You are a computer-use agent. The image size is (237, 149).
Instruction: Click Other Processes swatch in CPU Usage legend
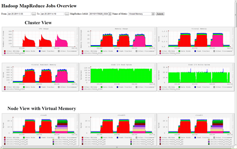pyautogui.click(x=59, y=51)
